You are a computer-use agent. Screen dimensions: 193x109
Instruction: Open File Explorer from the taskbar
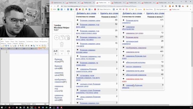21,107
